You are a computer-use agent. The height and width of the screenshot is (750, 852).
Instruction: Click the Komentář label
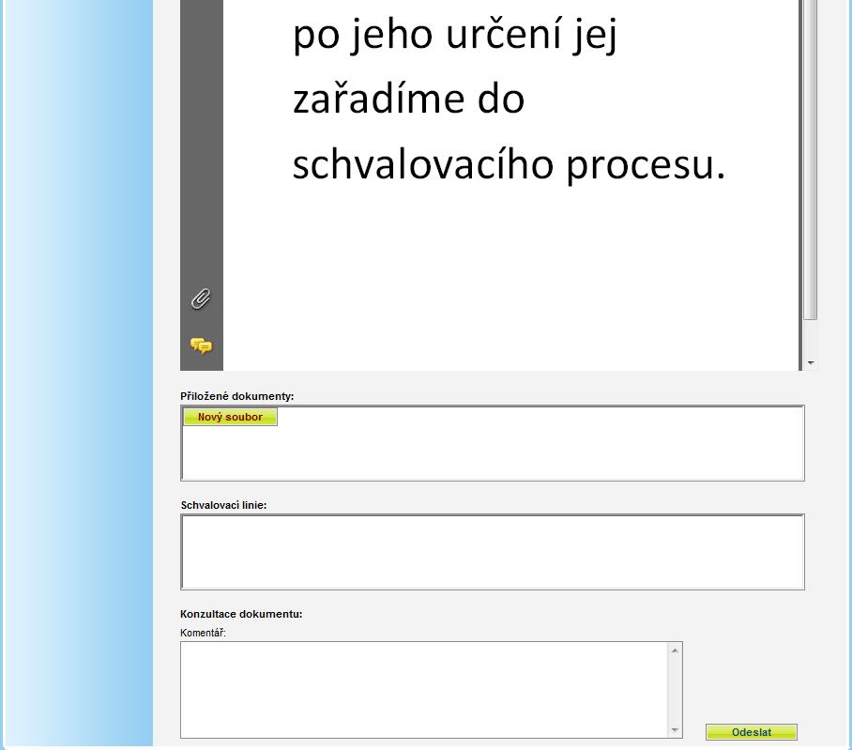[x=203, y=633]
